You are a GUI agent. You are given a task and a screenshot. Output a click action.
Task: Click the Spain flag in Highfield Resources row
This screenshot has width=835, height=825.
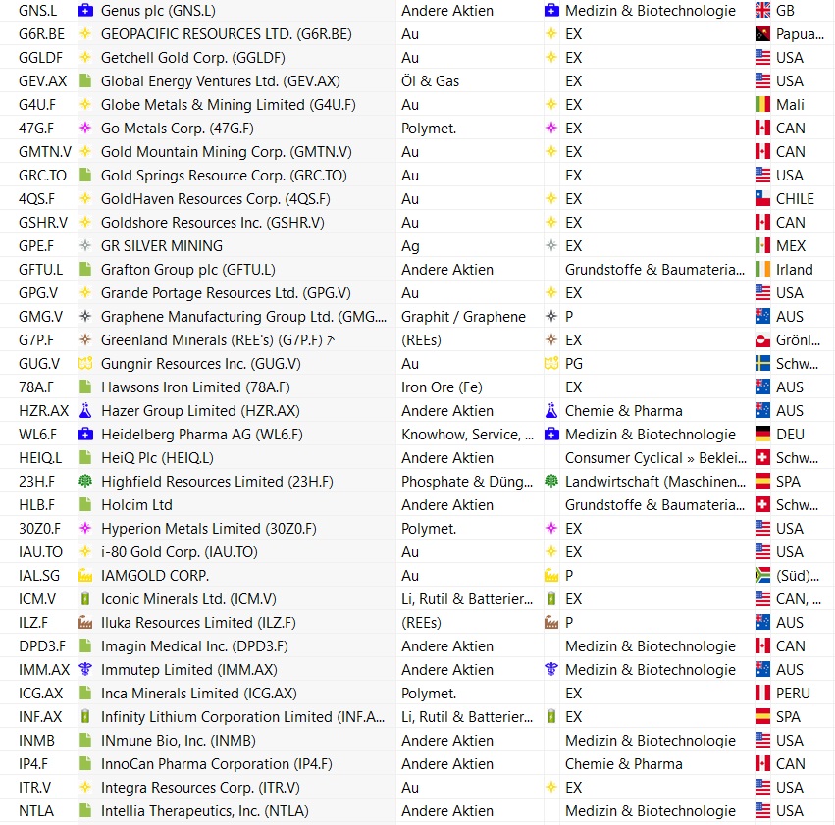point(762,481)
